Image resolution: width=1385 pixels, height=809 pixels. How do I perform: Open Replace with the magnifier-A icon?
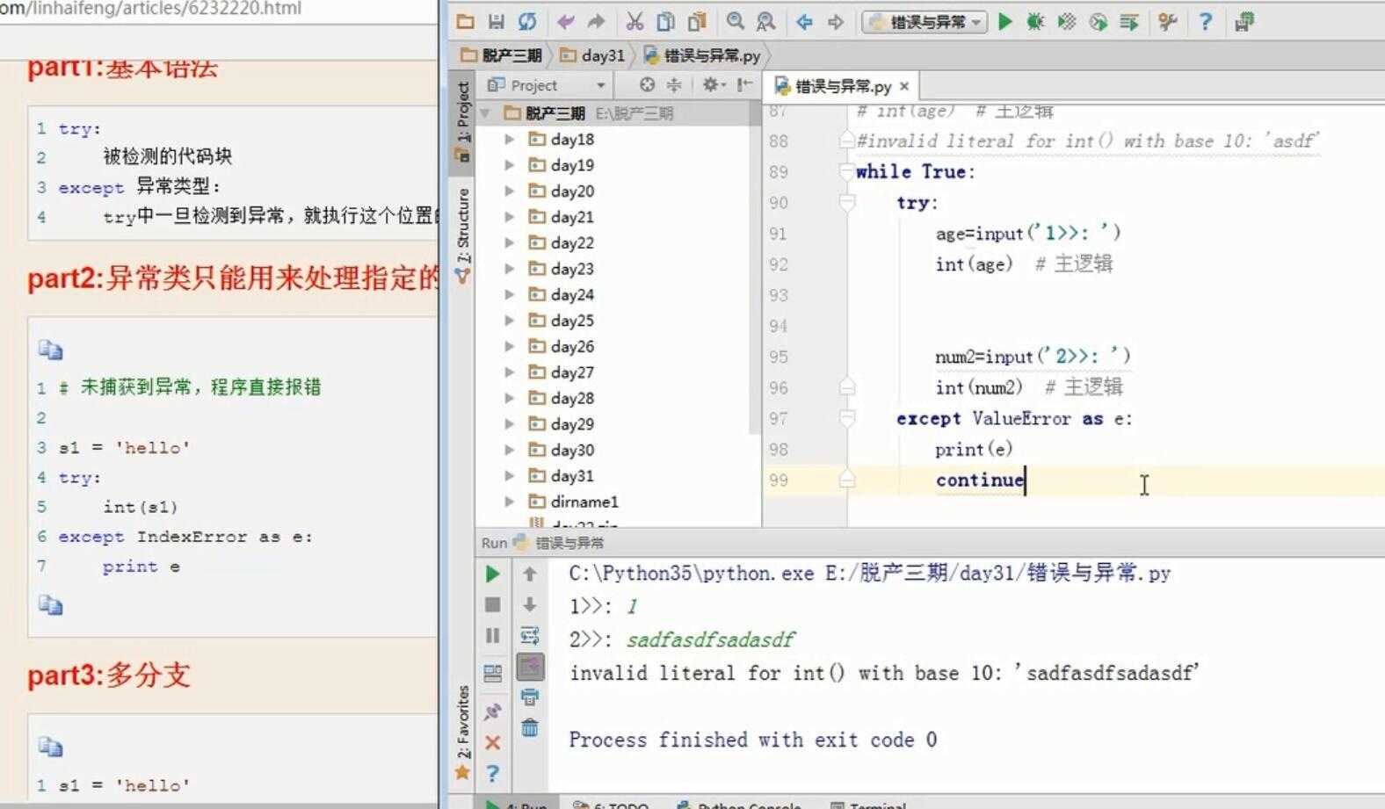click(766, 22)
